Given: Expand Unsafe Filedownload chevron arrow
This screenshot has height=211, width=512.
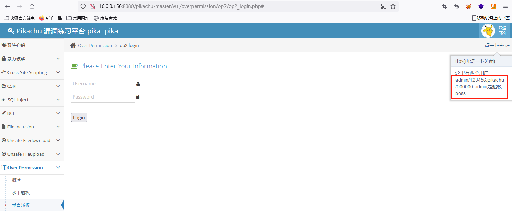Looking at the screenshot, I should point(58,140).
